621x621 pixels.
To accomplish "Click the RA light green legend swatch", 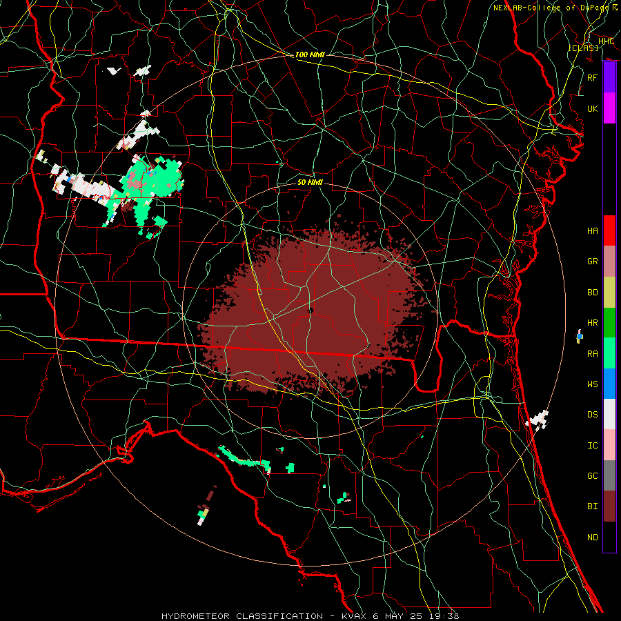I will click(x=609, y=353).
